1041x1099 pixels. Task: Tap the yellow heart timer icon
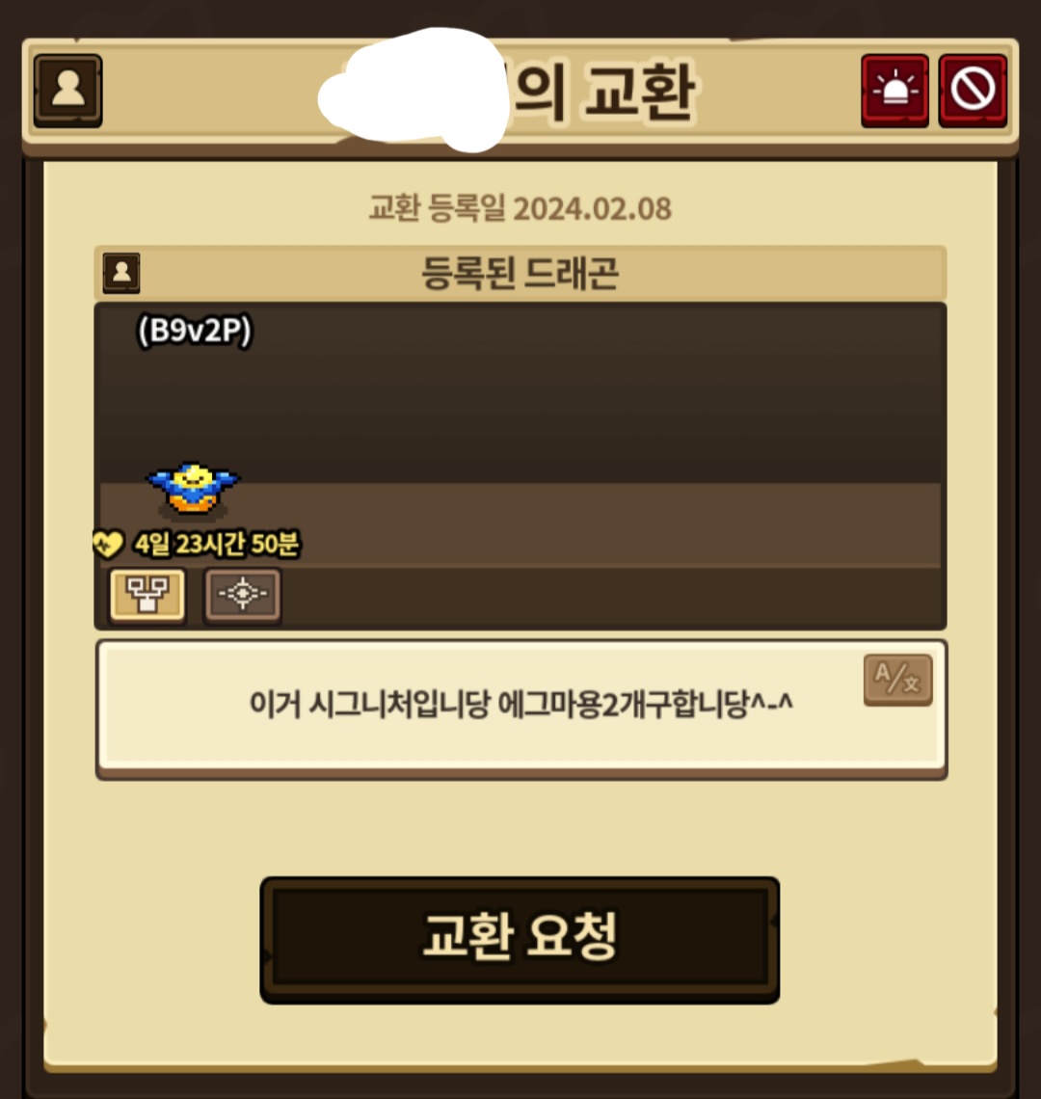[108, 544]
